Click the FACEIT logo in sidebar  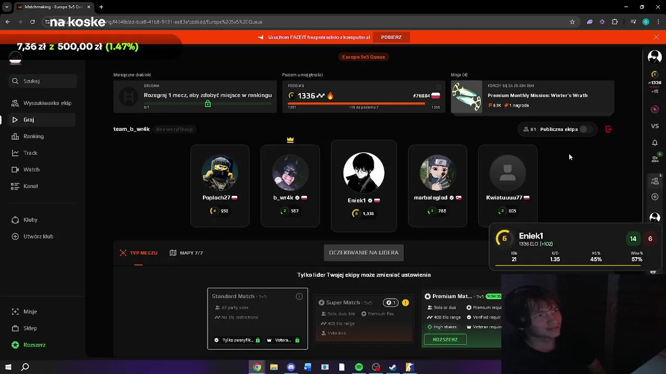point(15,59)
